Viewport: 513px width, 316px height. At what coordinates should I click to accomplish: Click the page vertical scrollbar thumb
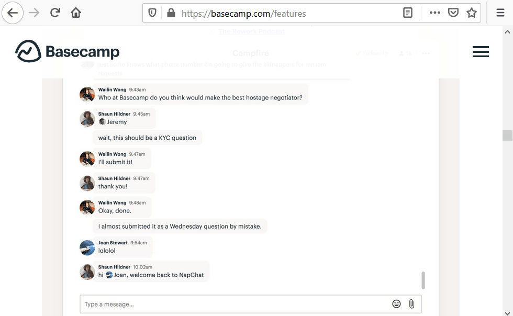point(507,136)
